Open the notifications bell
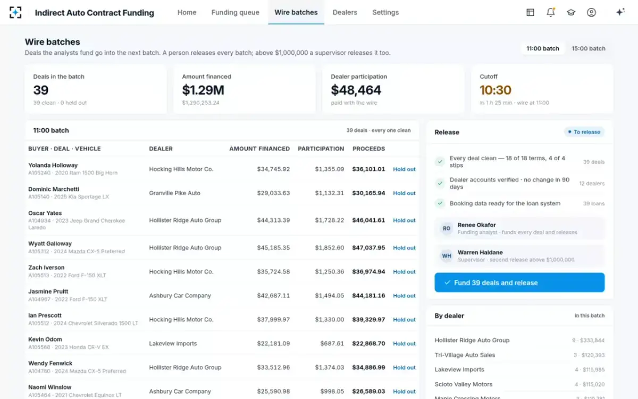This screenshot has height=399, width=638. coord(551,12)
